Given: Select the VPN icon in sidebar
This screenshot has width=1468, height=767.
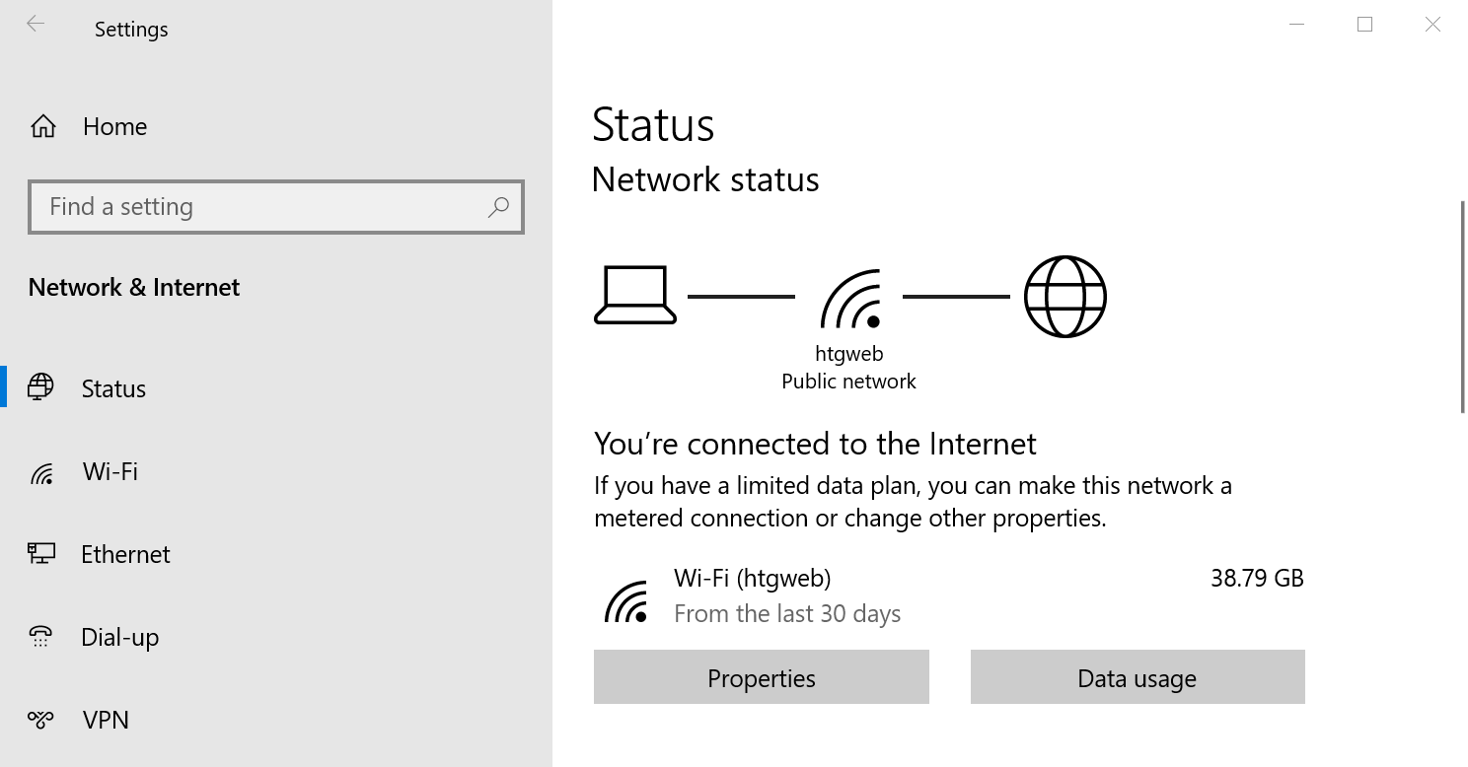Looking at the screenshot, I should tap(40, 719).
